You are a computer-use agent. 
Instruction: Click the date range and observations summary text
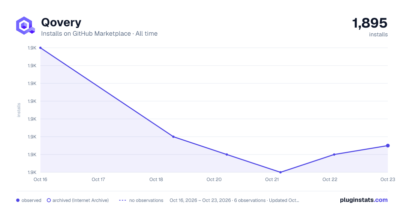click(234, 200)
